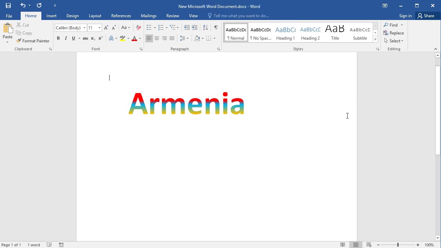Open proofing errors status icon

pos(49,245)
